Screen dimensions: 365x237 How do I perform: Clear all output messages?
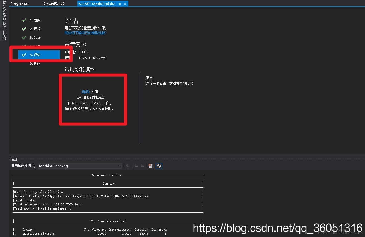[150, 166]
